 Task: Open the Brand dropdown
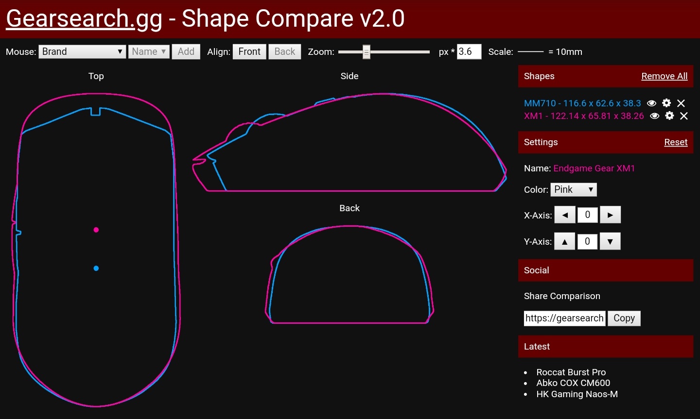[x=82, y=51]
